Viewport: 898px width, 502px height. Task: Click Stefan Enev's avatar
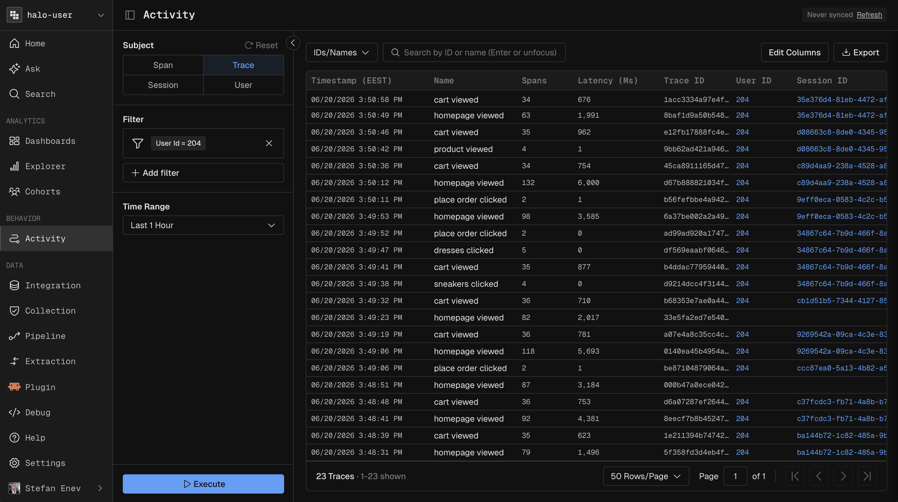pyautogui.click(x=14, y=488)
